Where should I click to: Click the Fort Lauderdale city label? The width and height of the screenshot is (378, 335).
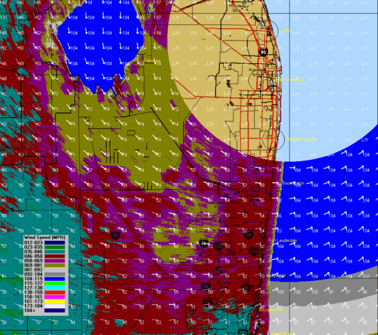[x=281, y=241]
